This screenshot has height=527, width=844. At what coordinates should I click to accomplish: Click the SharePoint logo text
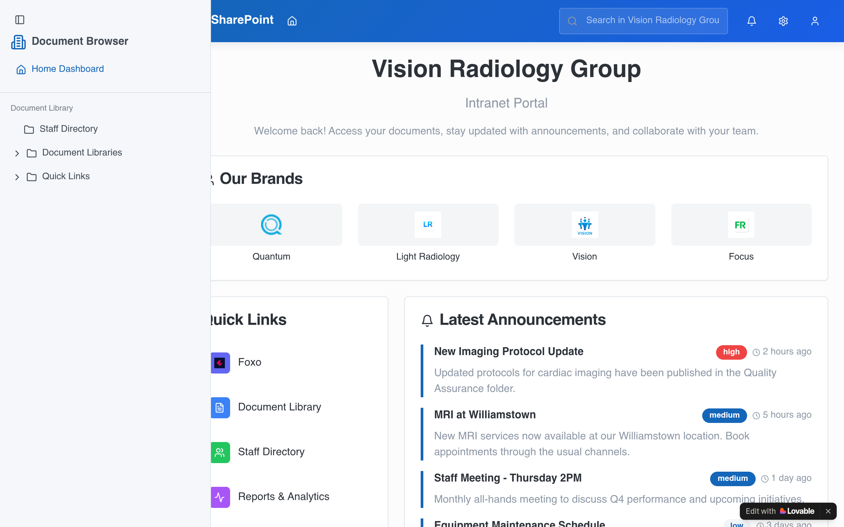242,20
